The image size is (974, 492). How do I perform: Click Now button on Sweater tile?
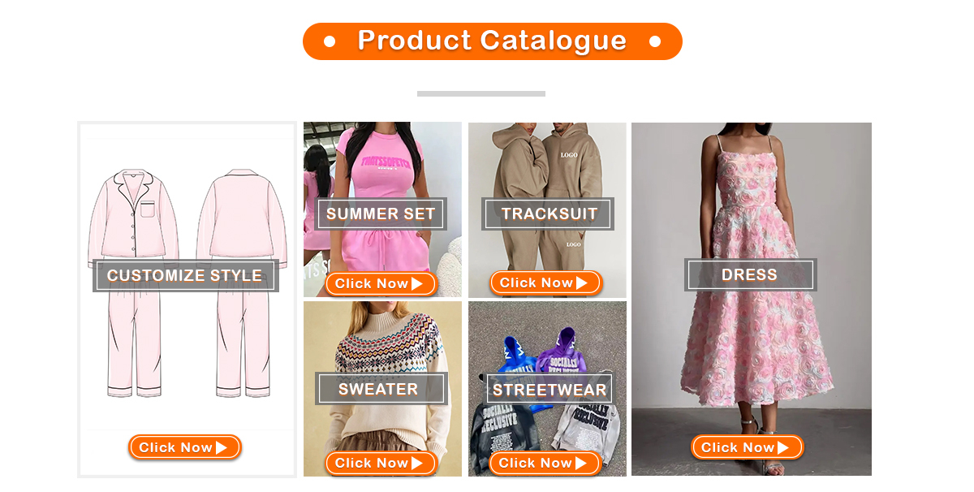[381, 463]
